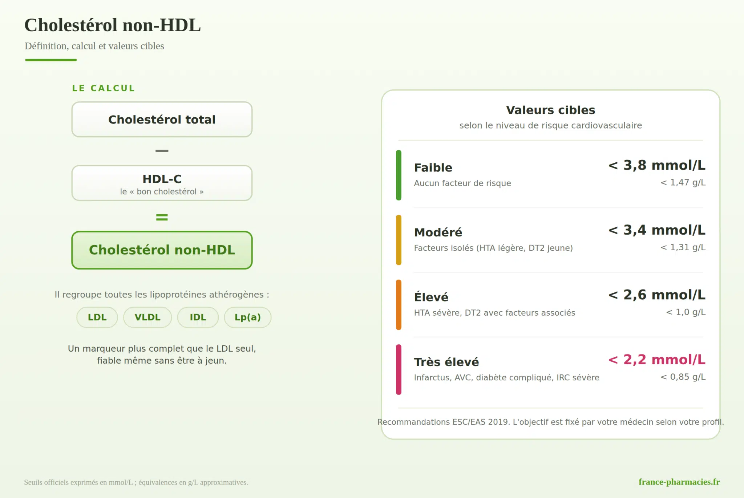
Task: Click the green equals sign
Action: click(x=162, y=217)
